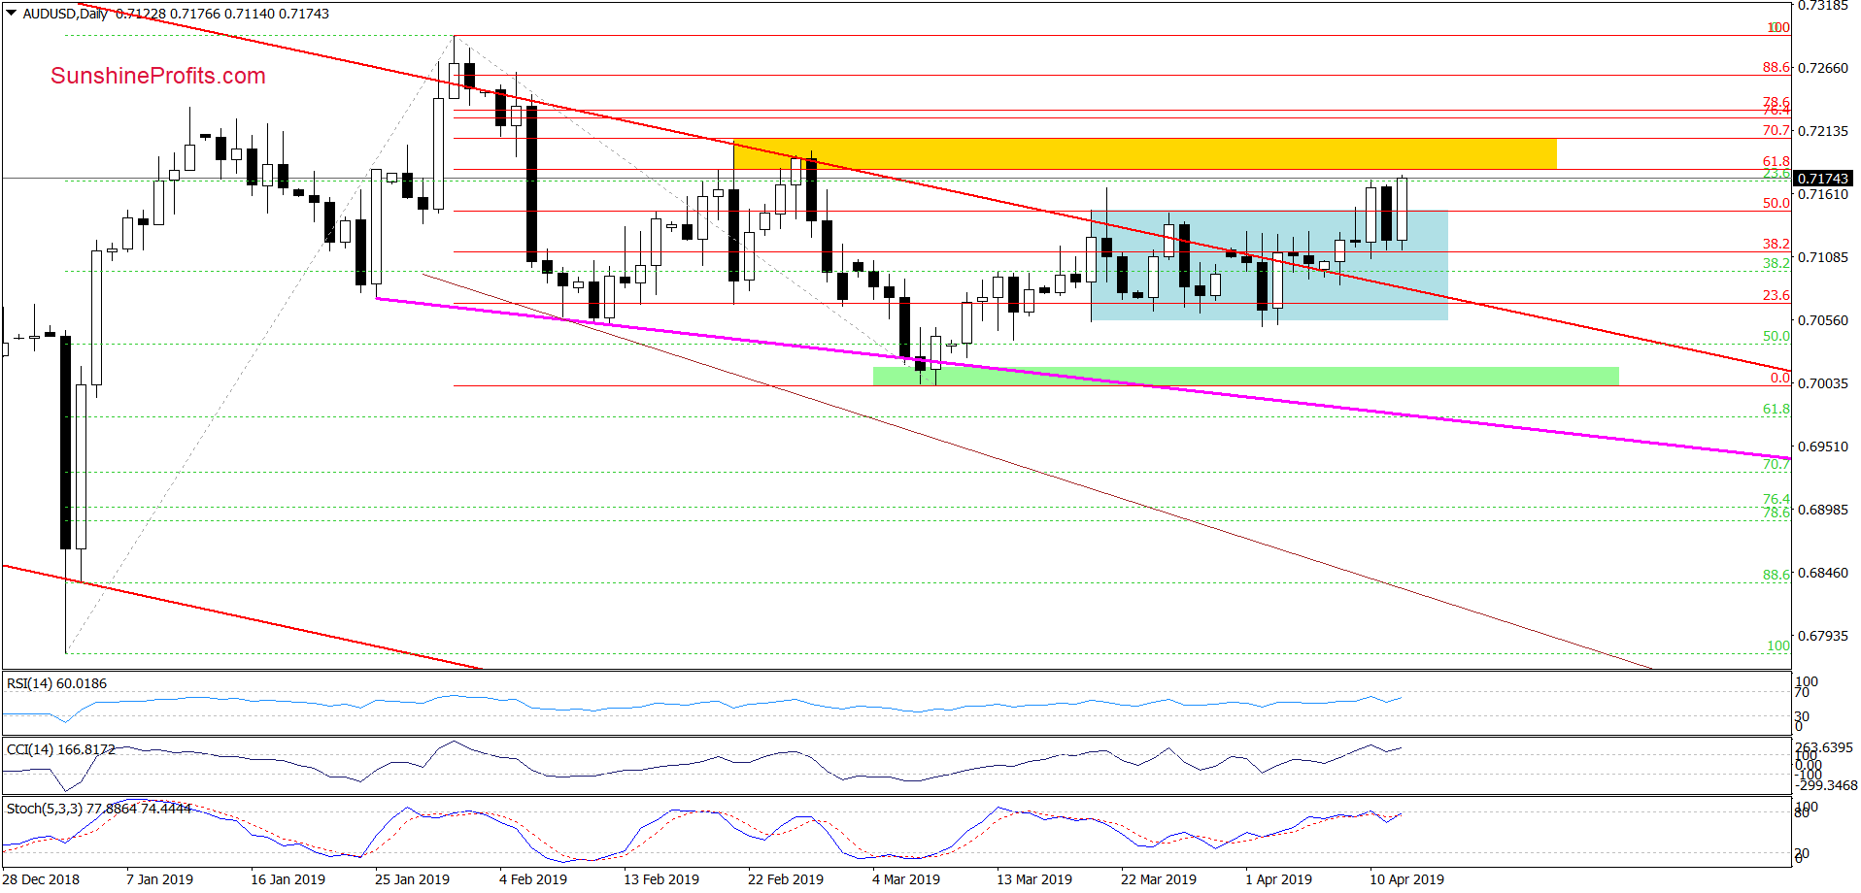Click price axis value 0.67935
Viewport: 1861px width, 893px height.
1823,636
